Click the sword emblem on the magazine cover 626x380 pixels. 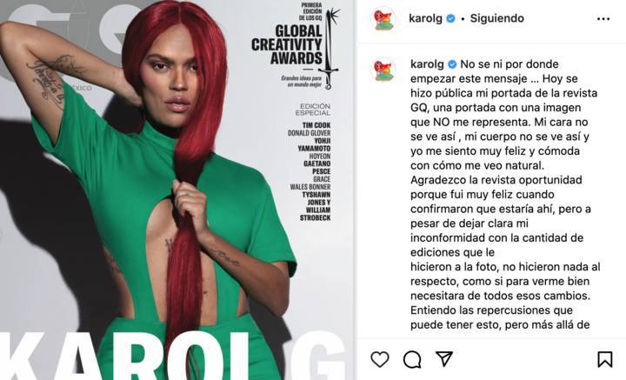tap(331, 49)
